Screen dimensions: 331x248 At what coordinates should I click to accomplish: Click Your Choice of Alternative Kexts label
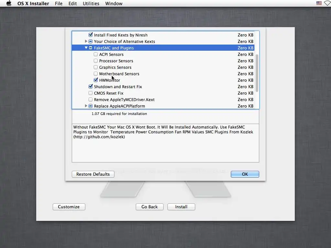[x=124, y=42]
